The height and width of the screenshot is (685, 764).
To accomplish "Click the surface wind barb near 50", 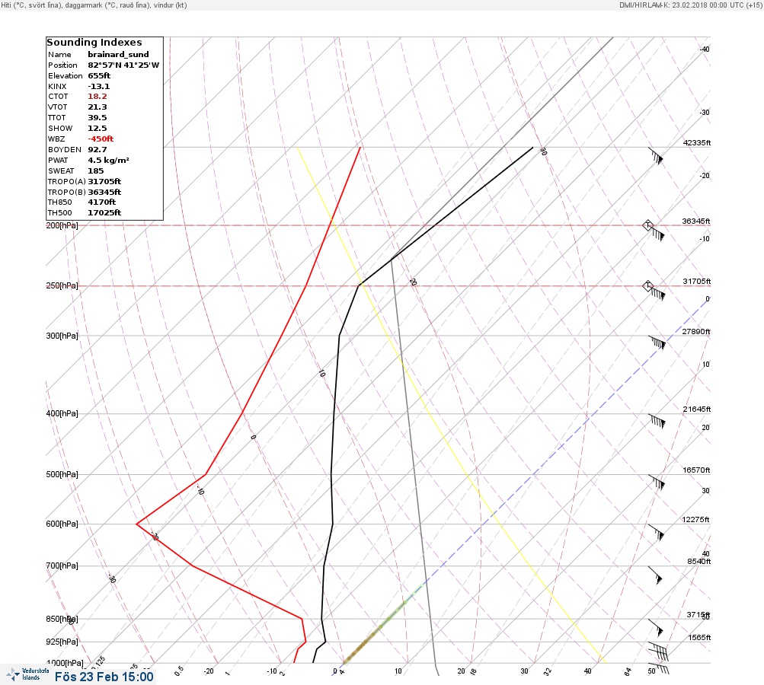I will [659, 668].
